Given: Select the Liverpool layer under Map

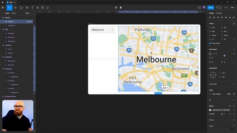Looking at the screenshot, I should pyautogui.click(x=17, y=33).
